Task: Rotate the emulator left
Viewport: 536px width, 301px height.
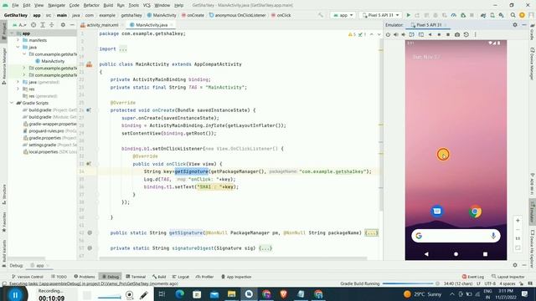Action: pos(412,34)
